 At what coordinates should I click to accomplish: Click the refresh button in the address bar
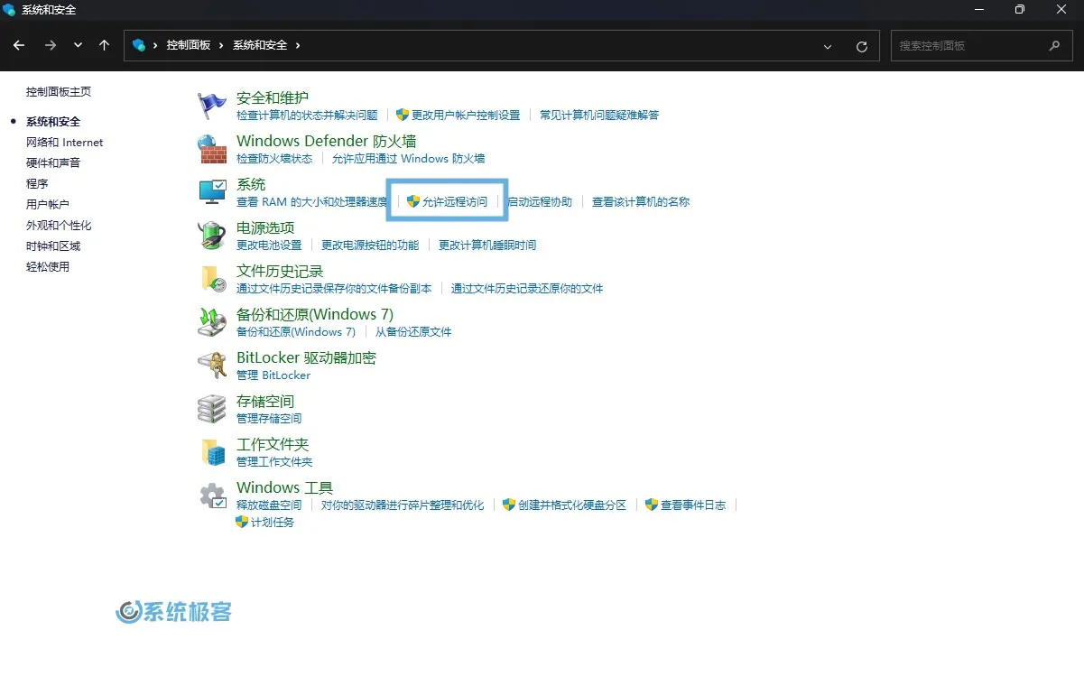point(862,45)
